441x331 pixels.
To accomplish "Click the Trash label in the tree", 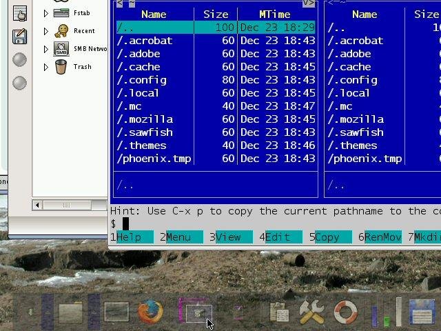I will pos(83,67).
